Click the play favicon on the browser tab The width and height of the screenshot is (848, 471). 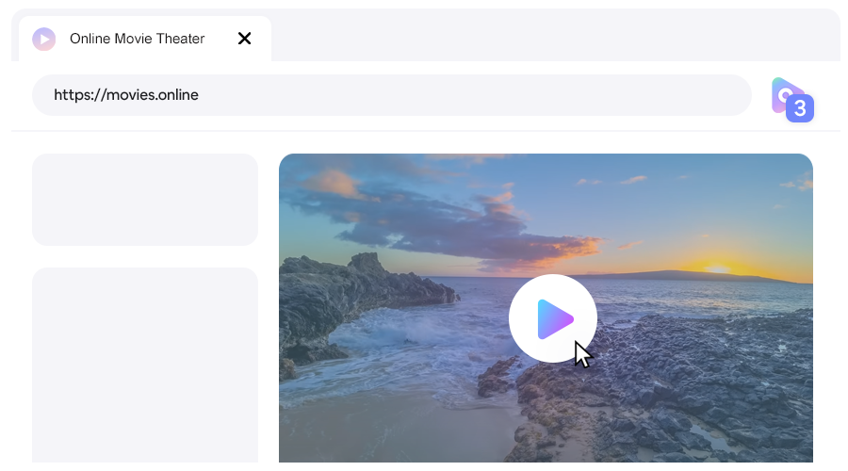pyautogui.click(x=43, y=39)
